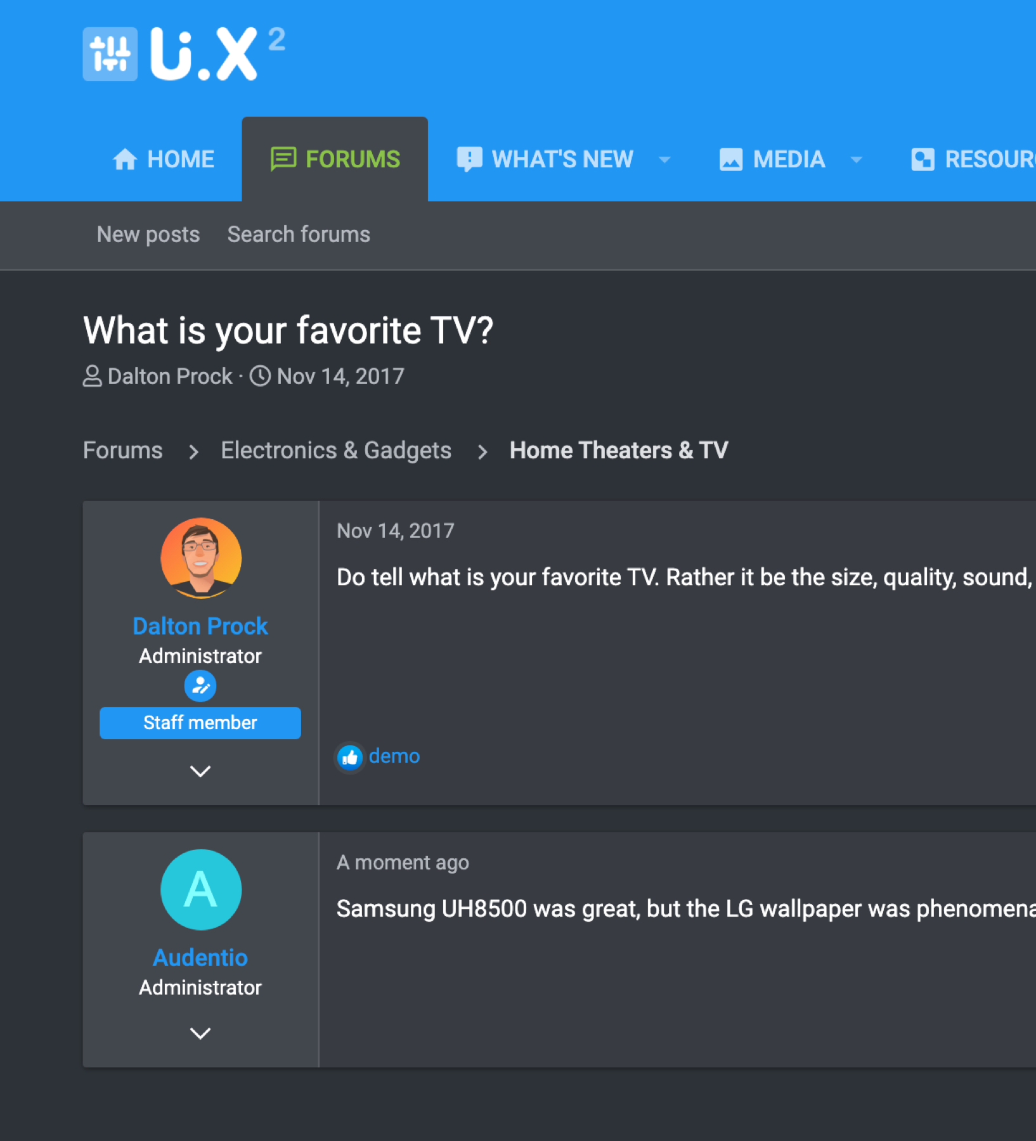The width and height of the screenshot is (1036, 1141).
Task: Click the Home house icon
Action: (x=125, y=159)
